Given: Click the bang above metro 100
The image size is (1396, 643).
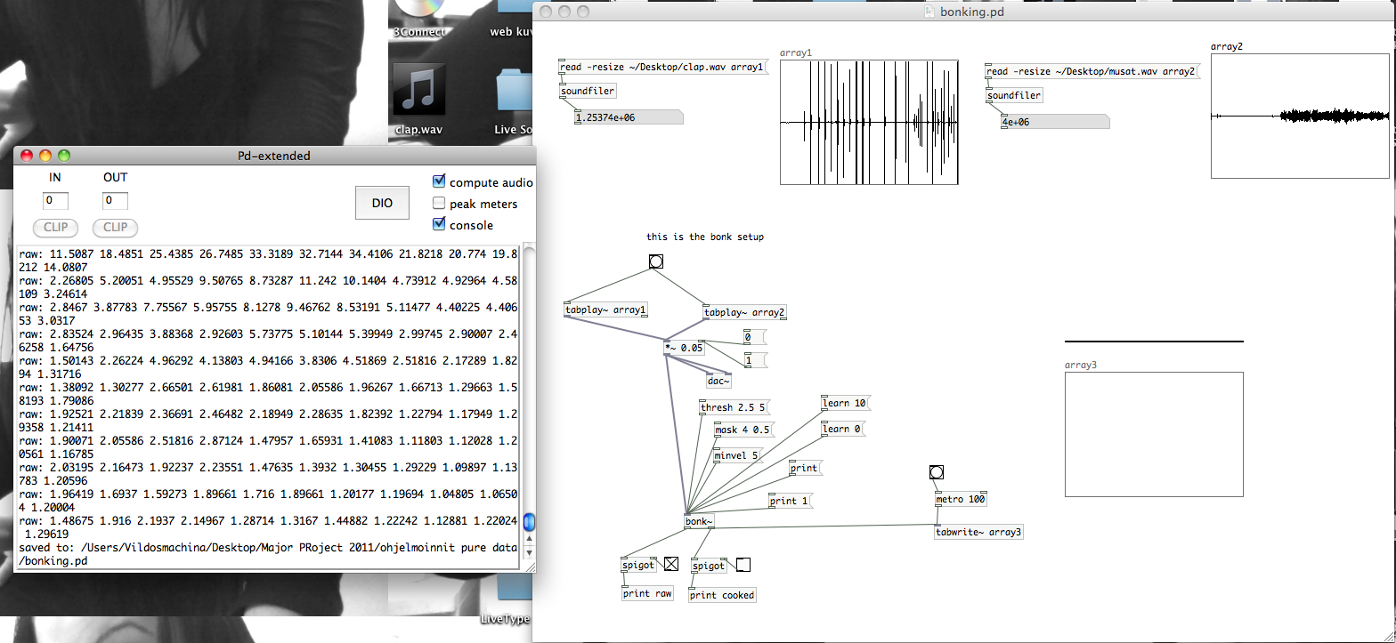Looking at the screenshot, I should pyautogui.click(x=936, y=472).
